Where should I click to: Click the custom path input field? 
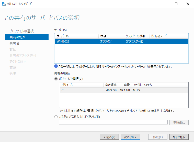point(113,122)
